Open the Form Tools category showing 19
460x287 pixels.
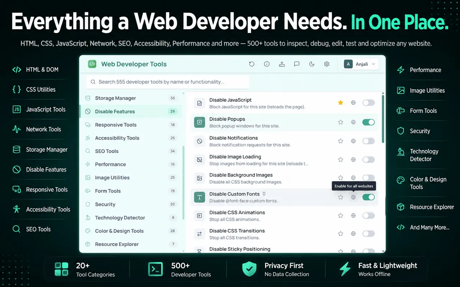point(131,191)
